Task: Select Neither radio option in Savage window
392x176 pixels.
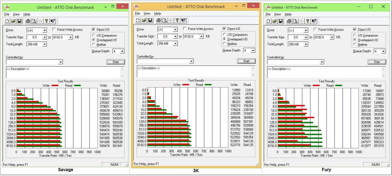Action: click(x=94, y=45)
